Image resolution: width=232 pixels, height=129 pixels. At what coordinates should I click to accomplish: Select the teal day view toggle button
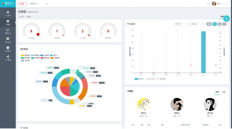click(x=215, y=24)
